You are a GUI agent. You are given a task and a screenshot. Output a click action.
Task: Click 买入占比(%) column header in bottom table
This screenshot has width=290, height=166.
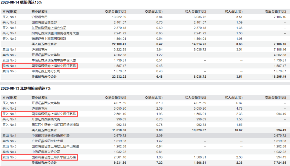click(233, 98)
